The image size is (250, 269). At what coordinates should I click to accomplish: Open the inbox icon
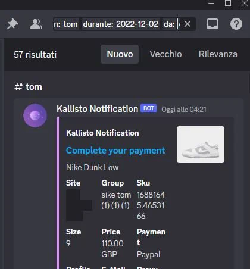coord(212,24)
